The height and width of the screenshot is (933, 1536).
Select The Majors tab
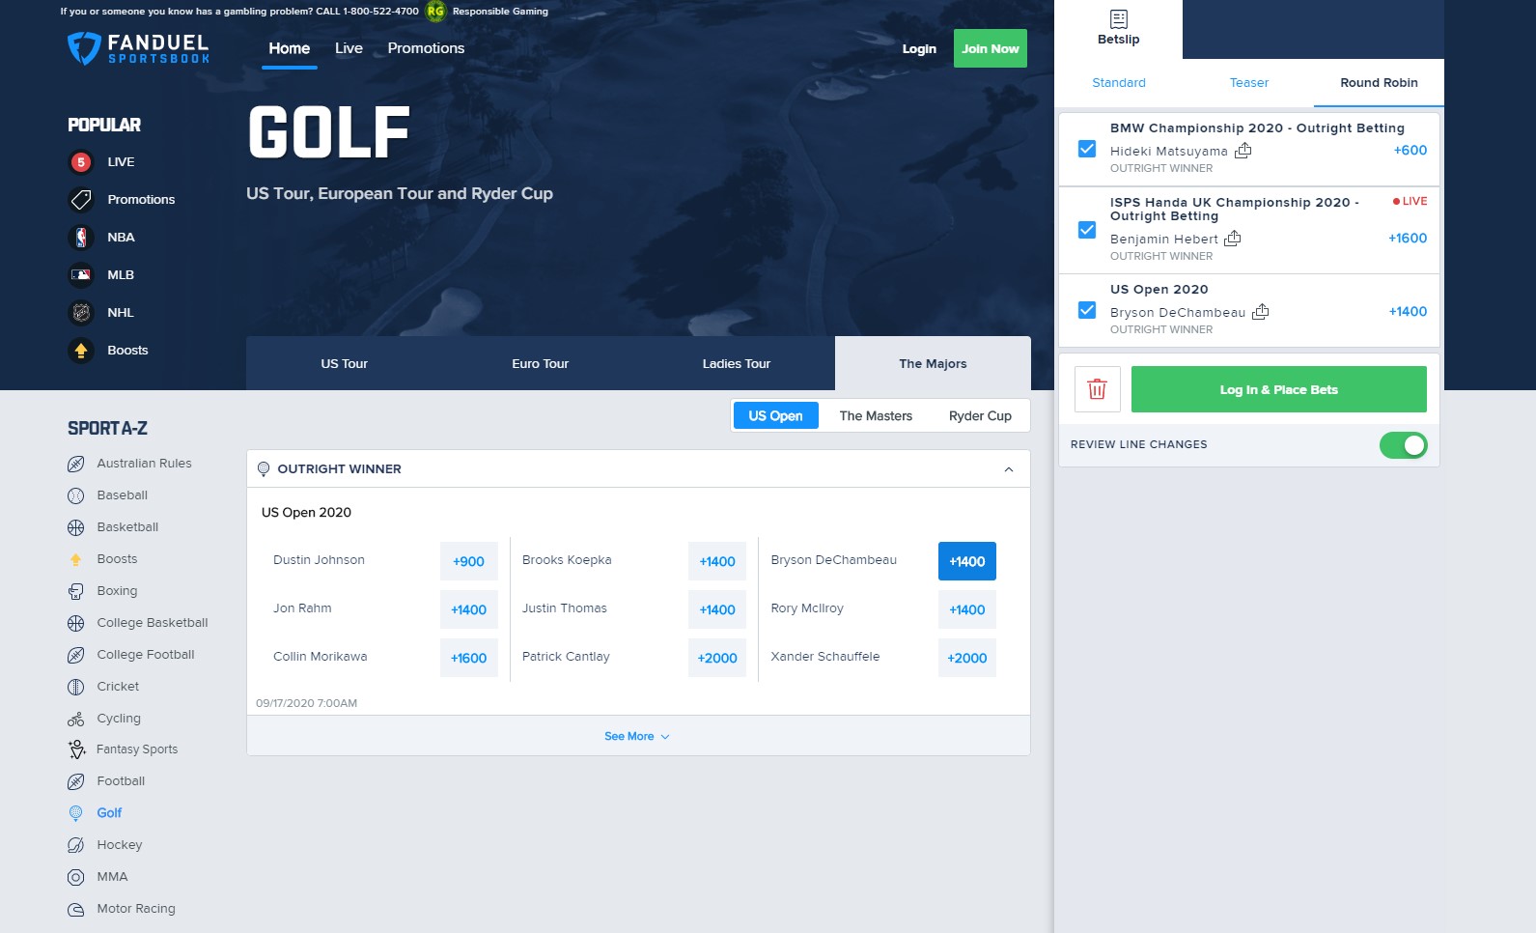pos(933,363)
